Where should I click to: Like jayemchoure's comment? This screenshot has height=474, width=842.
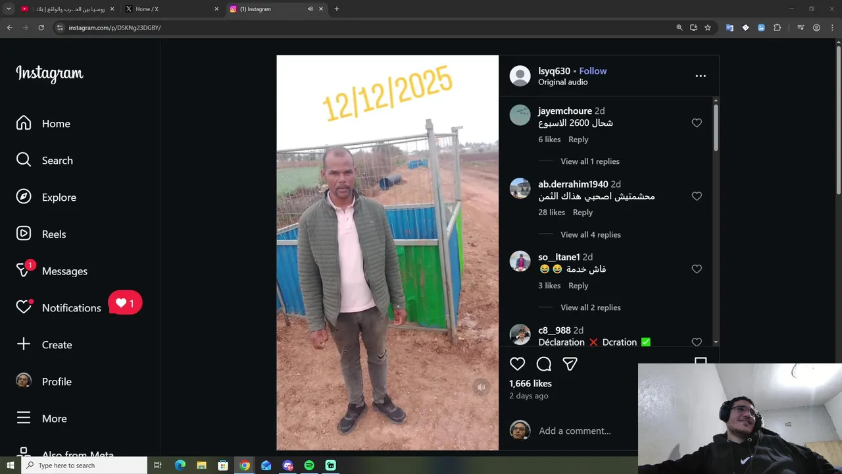pyautogui.click(x=697, y=123)
